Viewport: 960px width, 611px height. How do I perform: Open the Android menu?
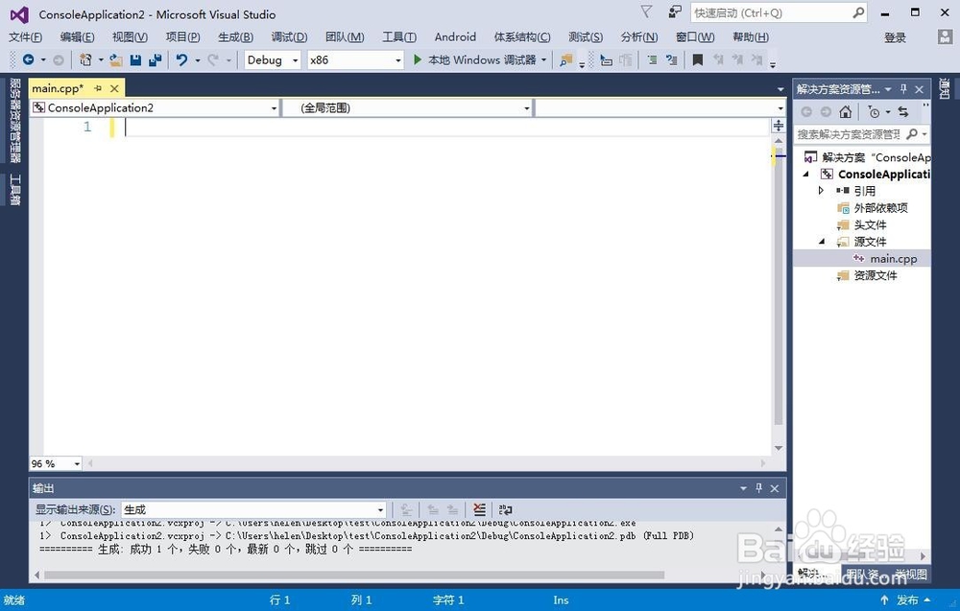(455, 37)
